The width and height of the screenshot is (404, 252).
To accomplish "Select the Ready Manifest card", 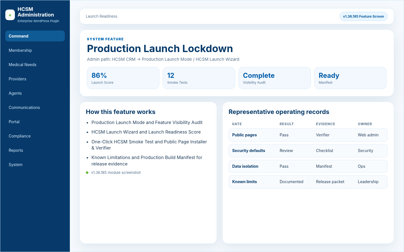I will [x=350, y=78].
